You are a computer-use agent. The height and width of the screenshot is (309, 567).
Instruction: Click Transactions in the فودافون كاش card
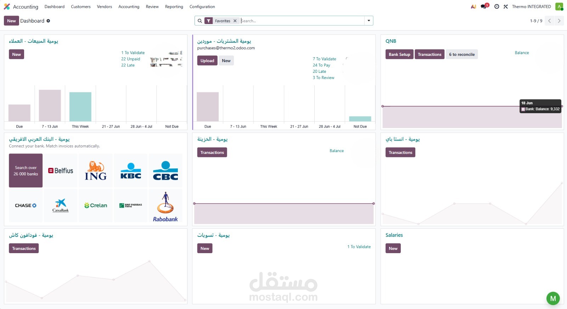[x=24, y=249]
